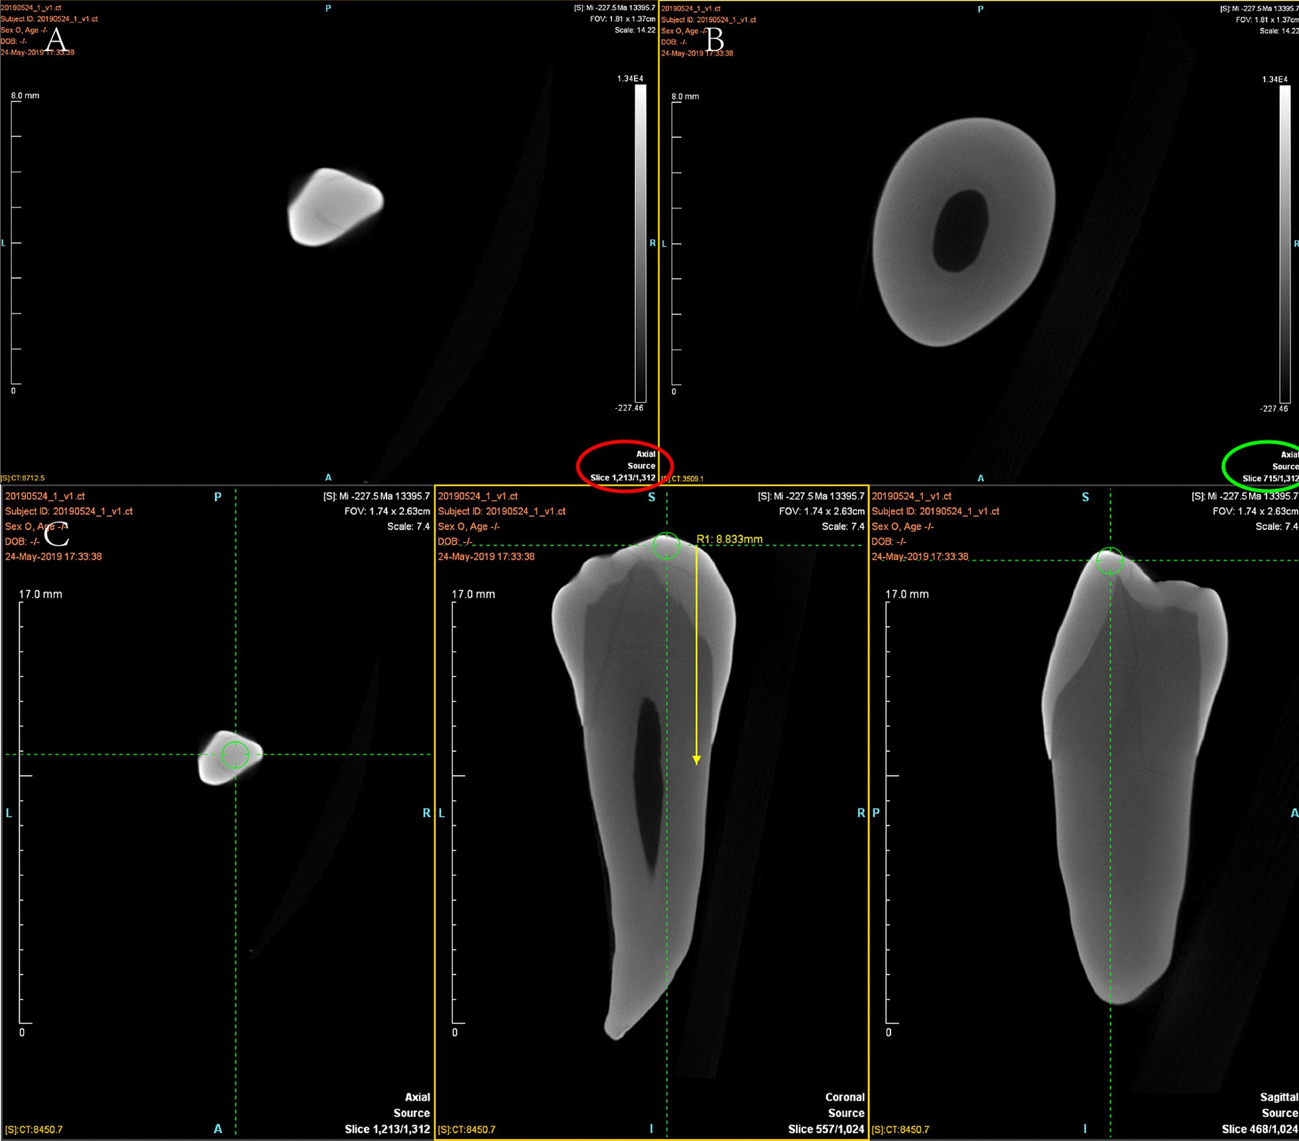Click the 'Sagittal' view label

[1279, 1097]
